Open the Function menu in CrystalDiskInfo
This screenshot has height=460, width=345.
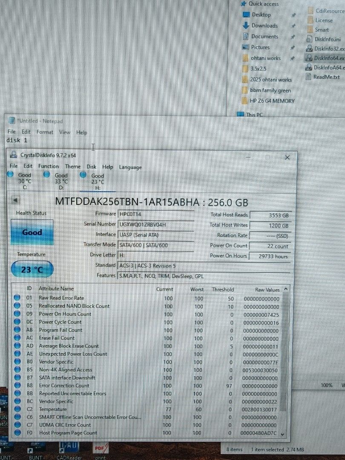[x=49, y=166]
